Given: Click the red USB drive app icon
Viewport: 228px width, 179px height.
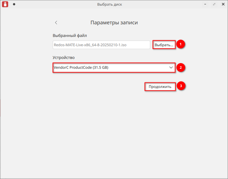Looking at the screenshot, I should click(5, 4).
